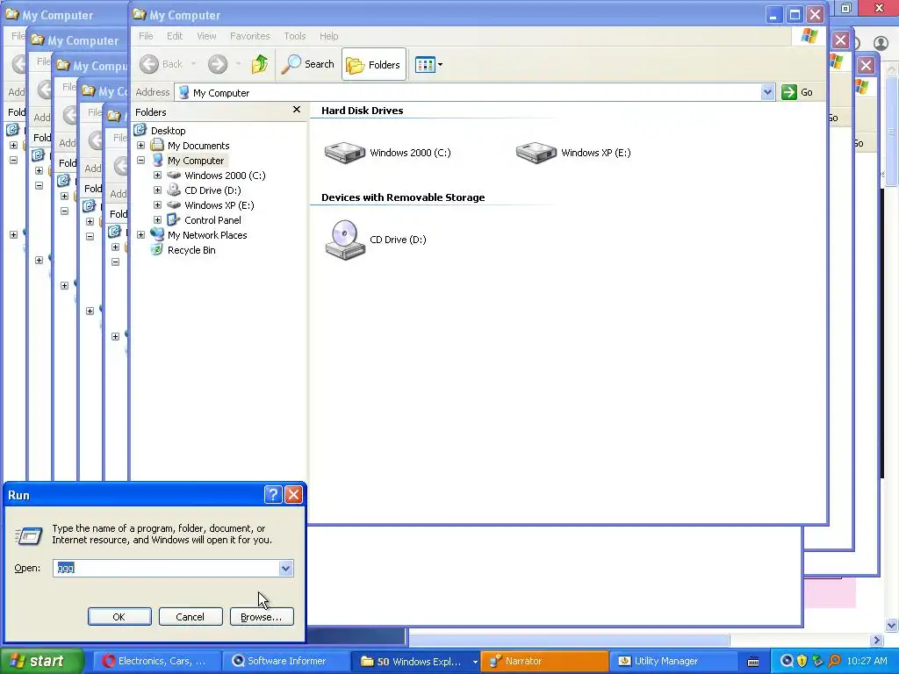The image size is (899, 674).
Task: Switch to Electronics, Cars taskbar window
Action: (156, 661)
